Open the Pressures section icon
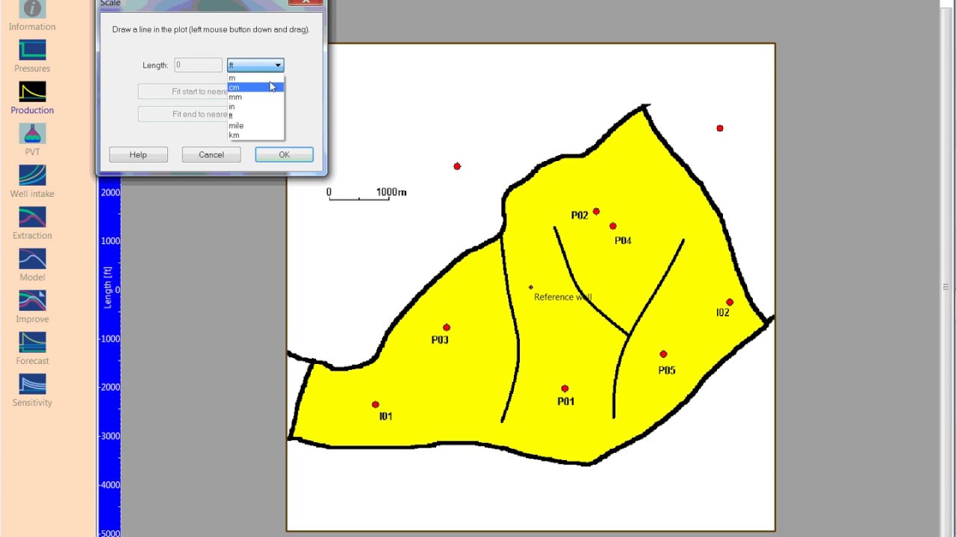 coord(32,50)
